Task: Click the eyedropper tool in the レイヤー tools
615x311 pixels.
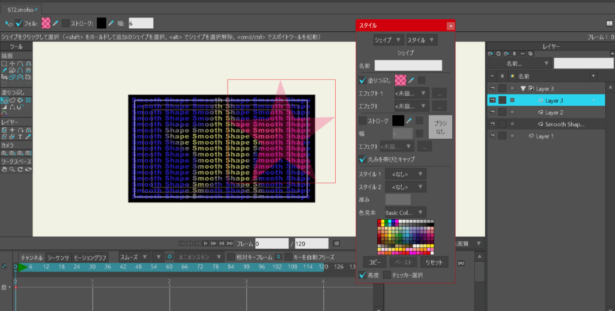Action: [28, 137]
